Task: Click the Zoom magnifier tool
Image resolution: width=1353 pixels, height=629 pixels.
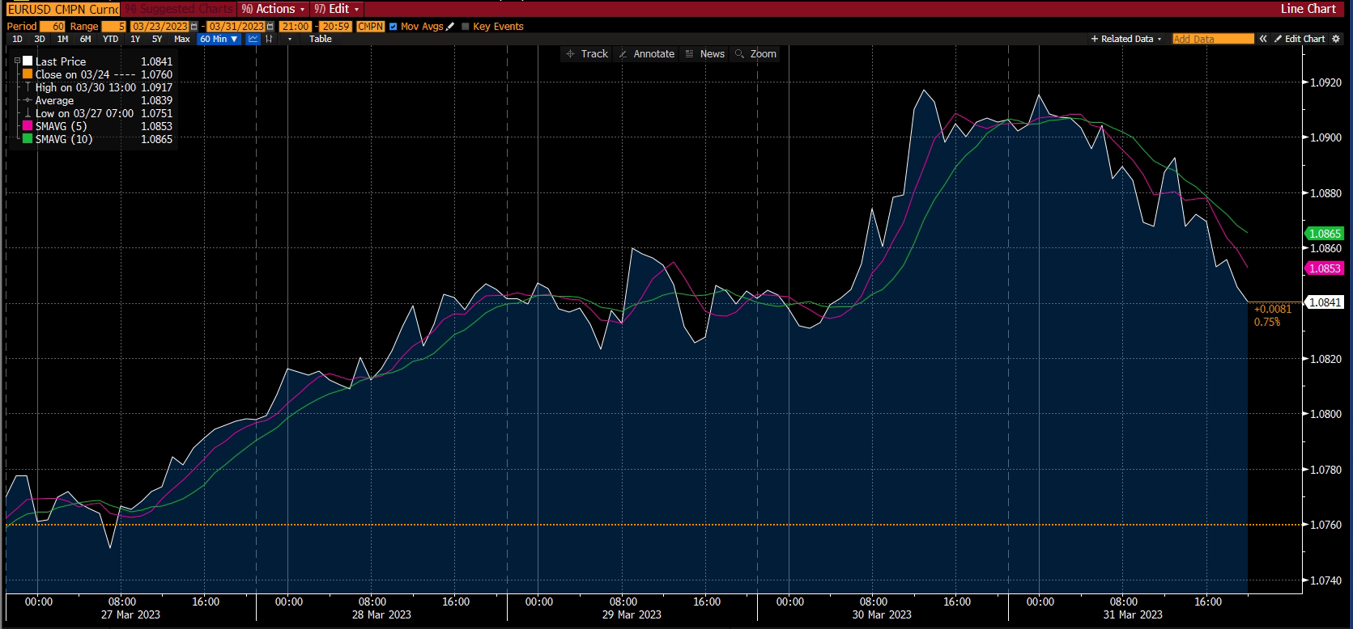Action: (x=755, y=54)
